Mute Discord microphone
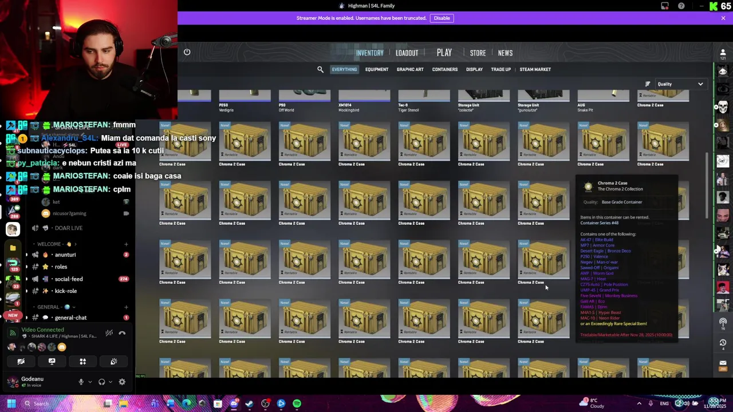Screen dimensions: 733x412 point(81,382)
